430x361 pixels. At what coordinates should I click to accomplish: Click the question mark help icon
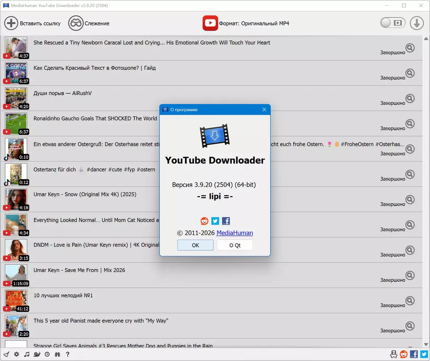point(68,354)
